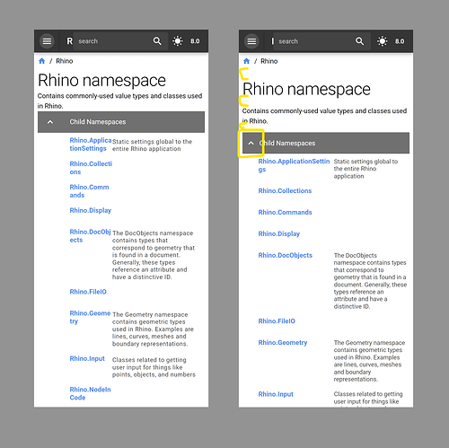Click search magnifier icon in right panel
The image size is (449, 448).
click(359, 41)
